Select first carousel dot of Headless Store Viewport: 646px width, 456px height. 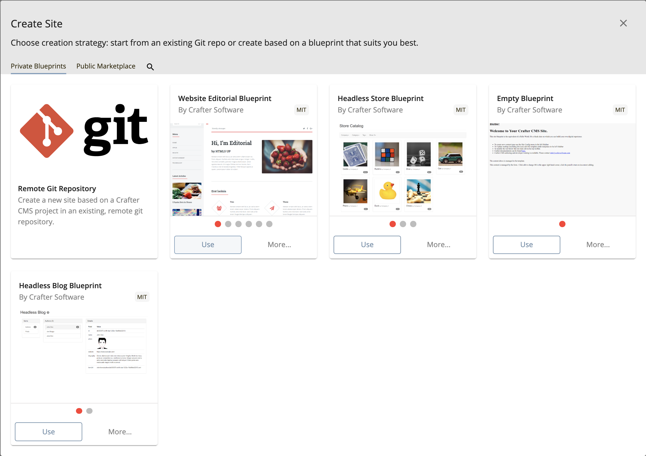pos(393,224)
